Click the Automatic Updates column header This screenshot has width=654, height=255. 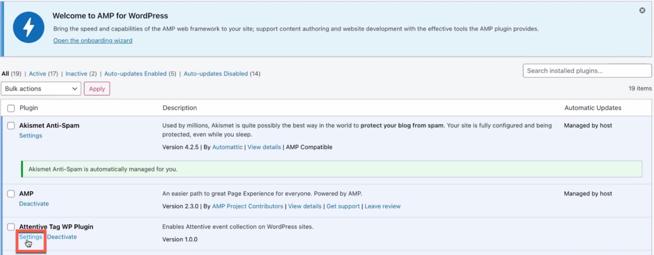[x=593, y=108]
